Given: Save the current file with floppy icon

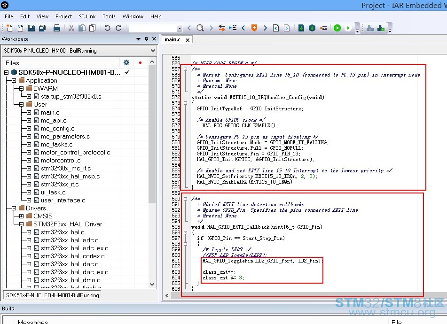Looking at the screenshot, I should pyautogui.click(x=31, y=28).
